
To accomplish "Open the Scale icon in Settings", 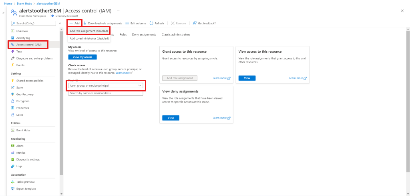I will click(x=12, y=87).
